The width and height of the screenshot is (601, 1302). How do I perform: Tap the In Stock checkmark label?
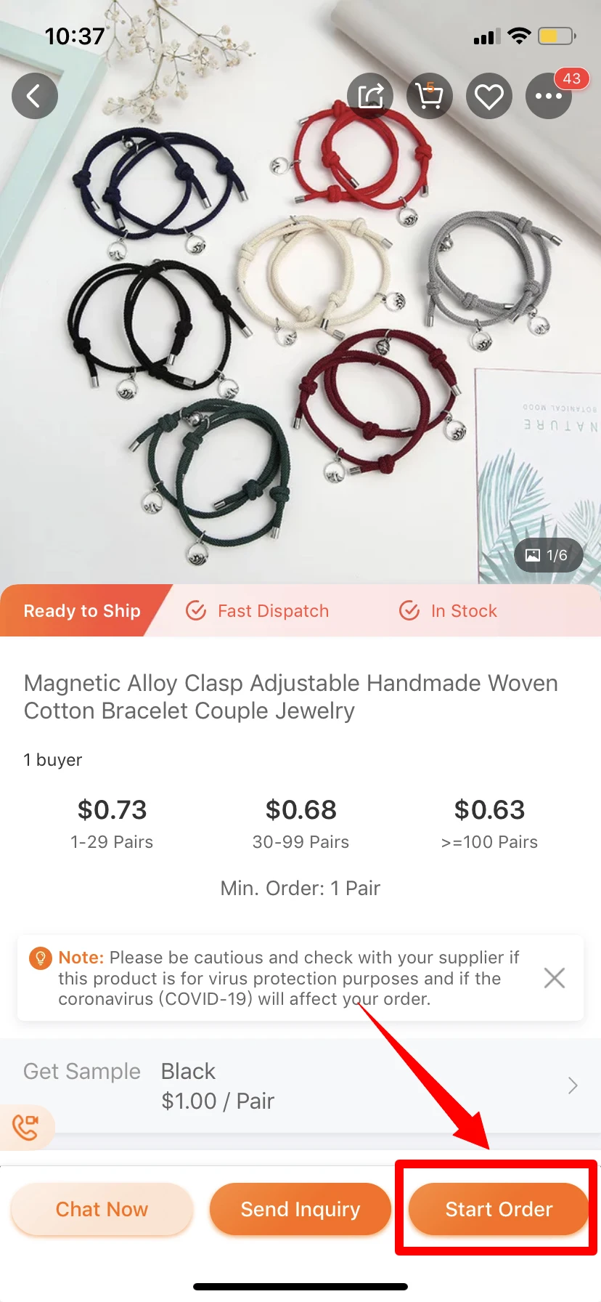(449, 611)
